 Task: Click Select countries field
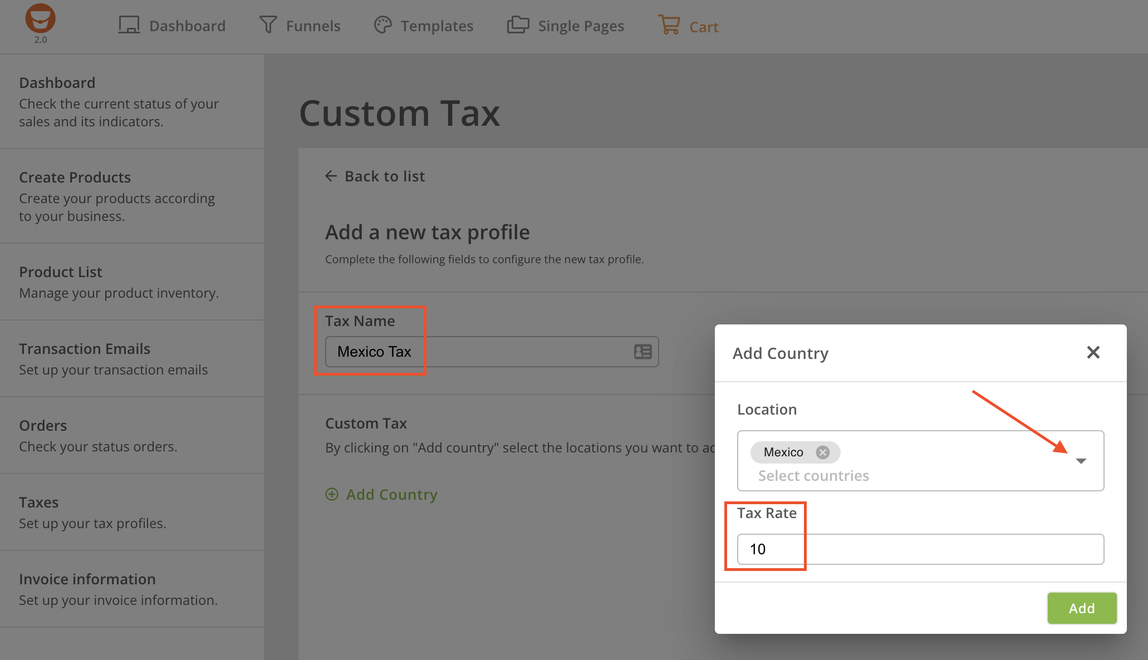pos(813,476)
